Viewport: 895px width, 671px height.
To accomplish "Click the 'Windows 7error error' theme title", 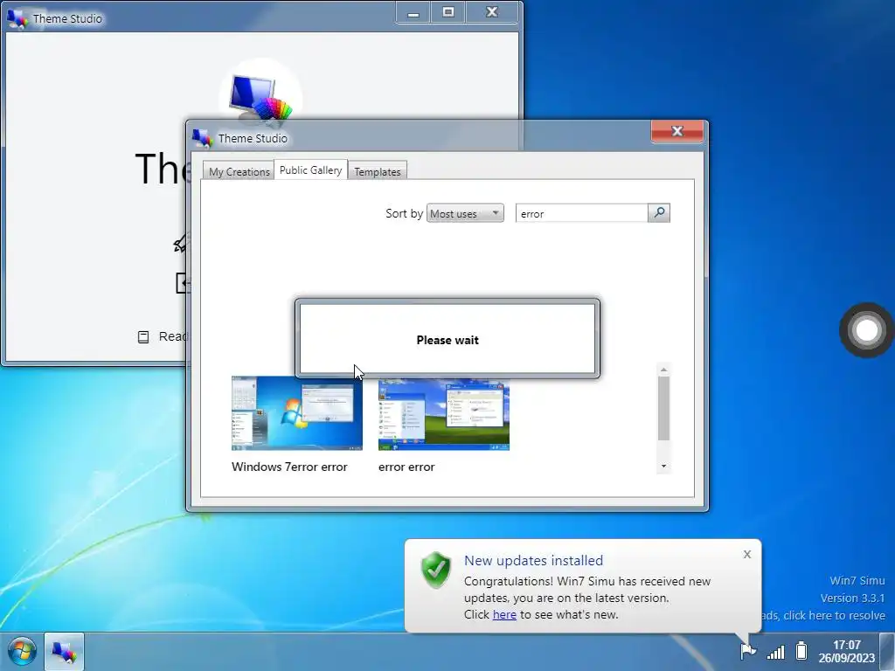I will [x=289, y=467].
